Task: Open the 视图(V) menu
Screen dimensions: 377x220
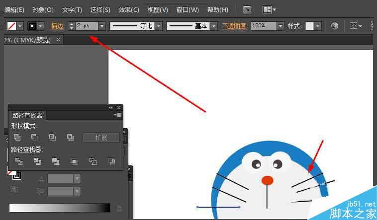Action: [158, 10]
